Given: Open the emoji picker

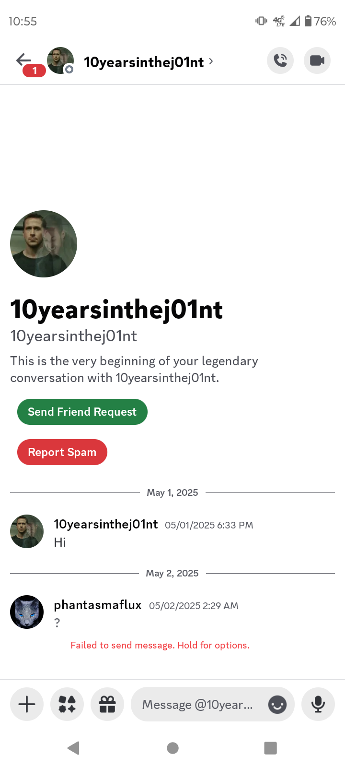Looking at the screenshot, I should coord(277,705).
